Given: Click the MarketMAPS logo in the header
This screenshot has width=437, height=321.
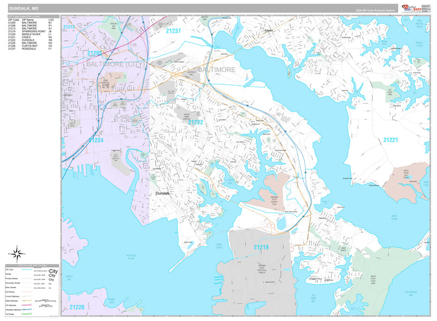Looking at the screenshot, I should click(412, 8).
